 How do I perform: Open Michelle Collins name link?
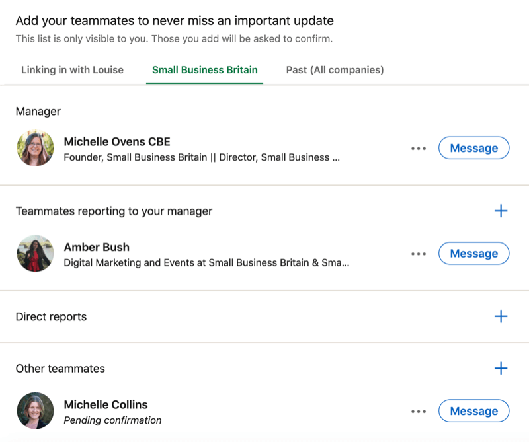point(106,404)
